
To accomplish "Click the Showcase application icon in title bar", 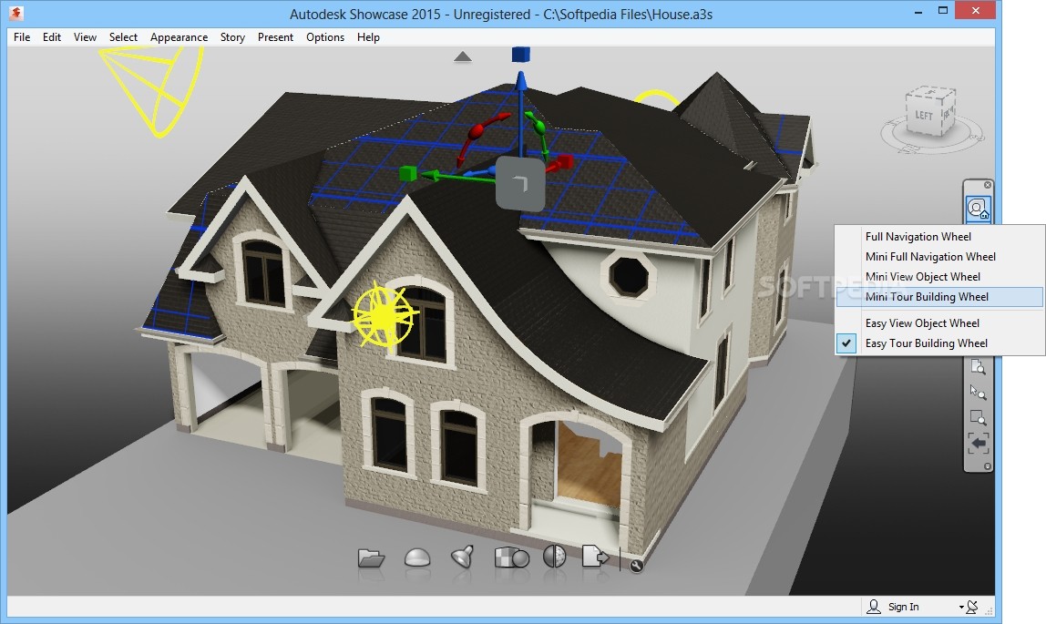I will (16, 14).
